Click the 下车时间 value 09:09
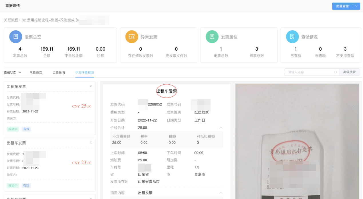Image resolution: width=363 pixels, height=199 pixels. coord(199,153)
